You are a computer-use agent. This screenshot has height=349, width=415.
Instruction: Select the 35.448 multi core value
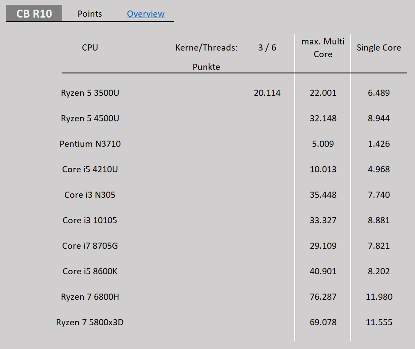(323, 195)
